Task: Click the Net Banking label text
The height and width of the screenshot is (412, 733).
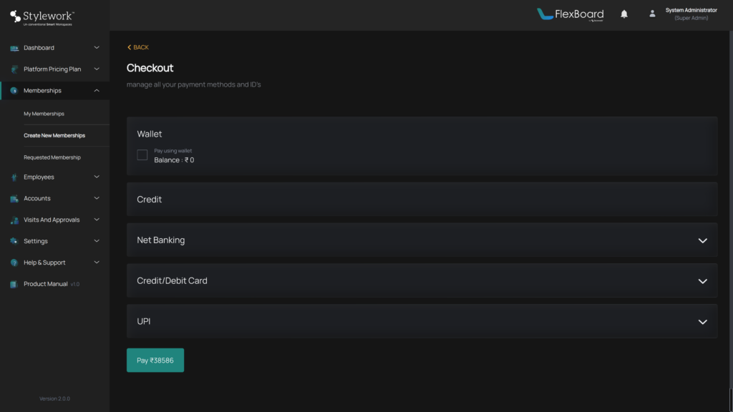Action: 161,240
